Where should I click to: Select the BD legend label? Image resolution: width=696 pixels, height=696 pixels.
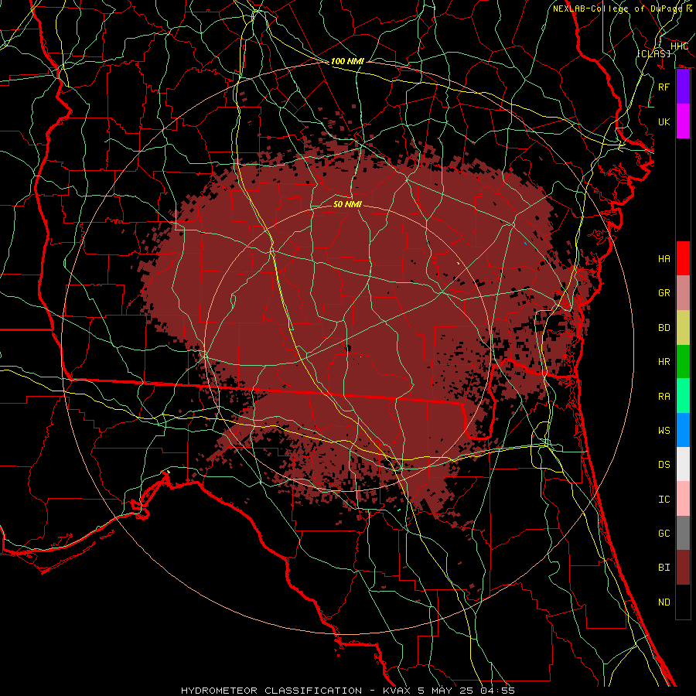(x=664, y=328)
